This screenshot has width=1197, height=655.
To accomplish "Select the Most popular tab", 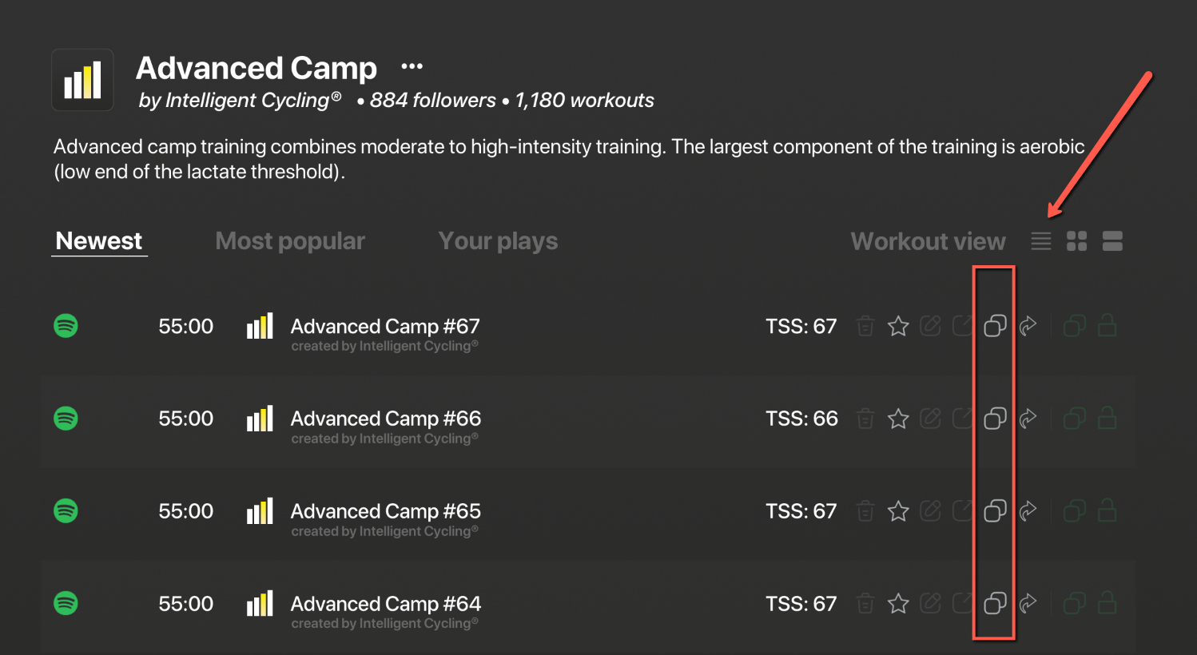I will pos(290,241).
